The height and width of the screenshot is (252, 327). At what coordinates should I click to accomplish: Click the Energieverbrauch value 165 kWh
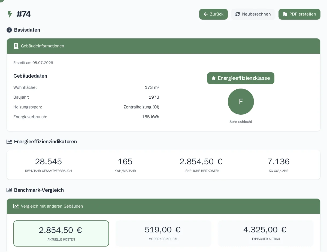pyautogui.click(x=150, y=117)
